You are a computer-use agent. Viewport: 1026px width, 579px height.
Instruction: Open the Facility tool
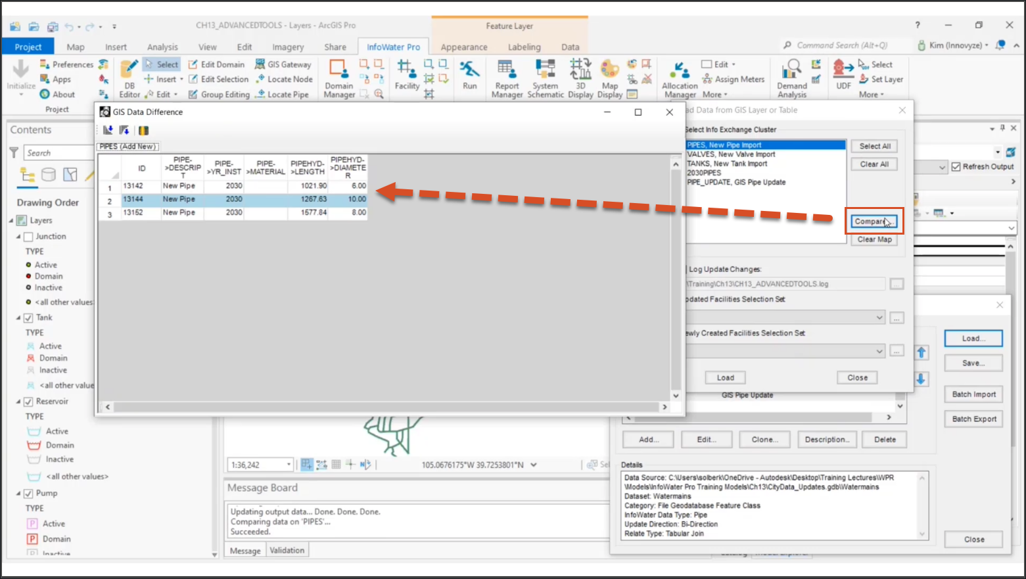407,75
